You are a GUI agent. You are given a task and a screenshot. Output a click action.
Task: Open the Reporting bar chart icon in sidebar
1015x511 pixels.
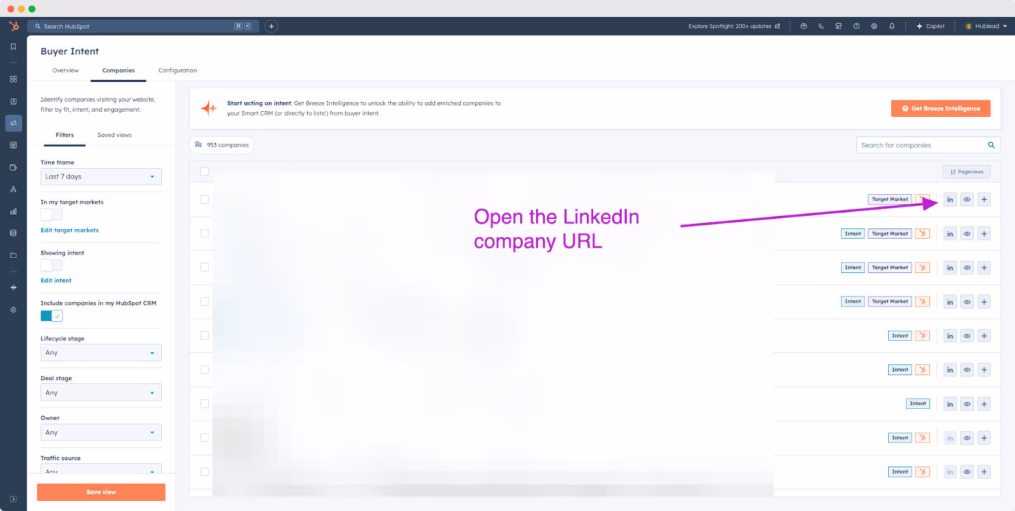coord(13,211)
